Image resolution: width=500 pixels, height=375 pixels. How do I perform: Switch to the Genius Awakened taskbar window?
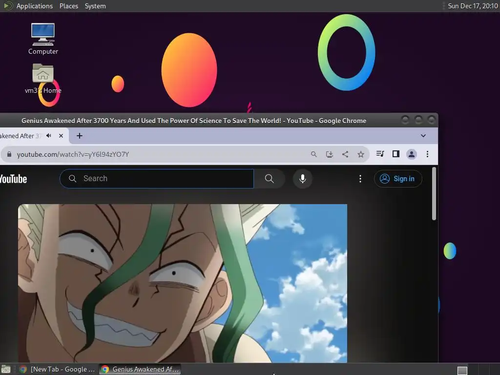(140, 369)
